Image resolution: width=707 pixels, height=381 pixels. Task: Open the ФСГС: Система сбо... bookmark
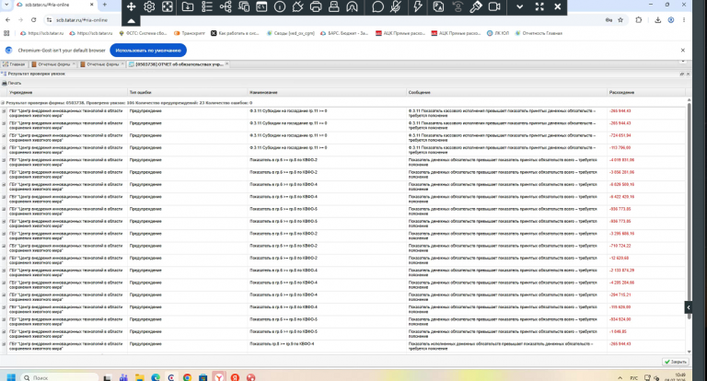(143, 33)
